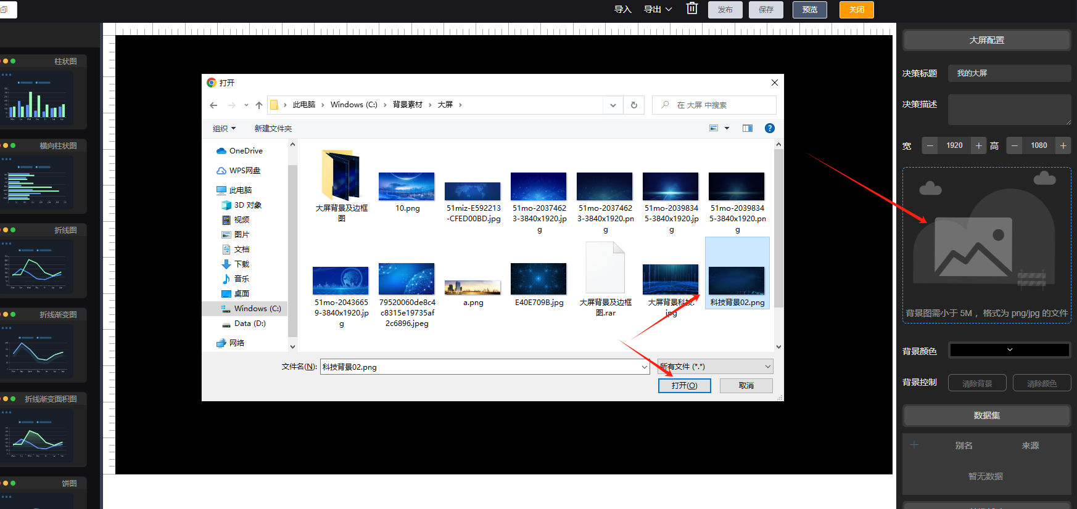Open the 组织 organize menu

pyautogui.click(x=224, y=128)
